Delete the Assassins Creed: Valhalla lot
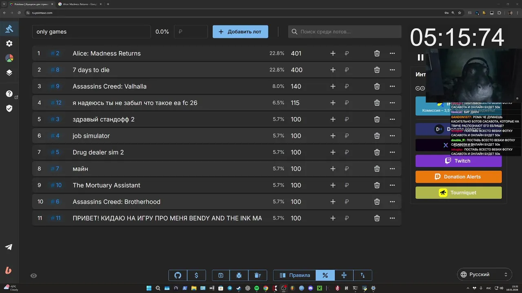The width and height of the screenshot is (522, 293). [x=377, y=86]
